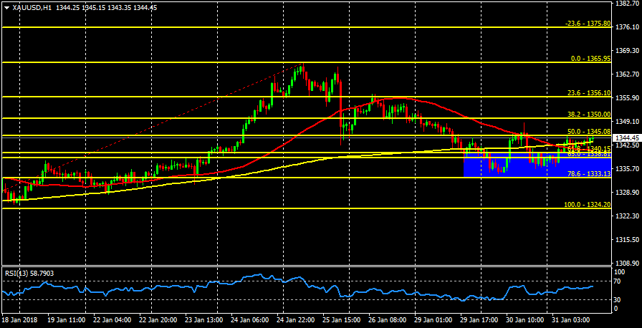Click the 100.0 - 1324.20 Fibonacci label
Screen dimensions: 642x328
coord(587,205)
